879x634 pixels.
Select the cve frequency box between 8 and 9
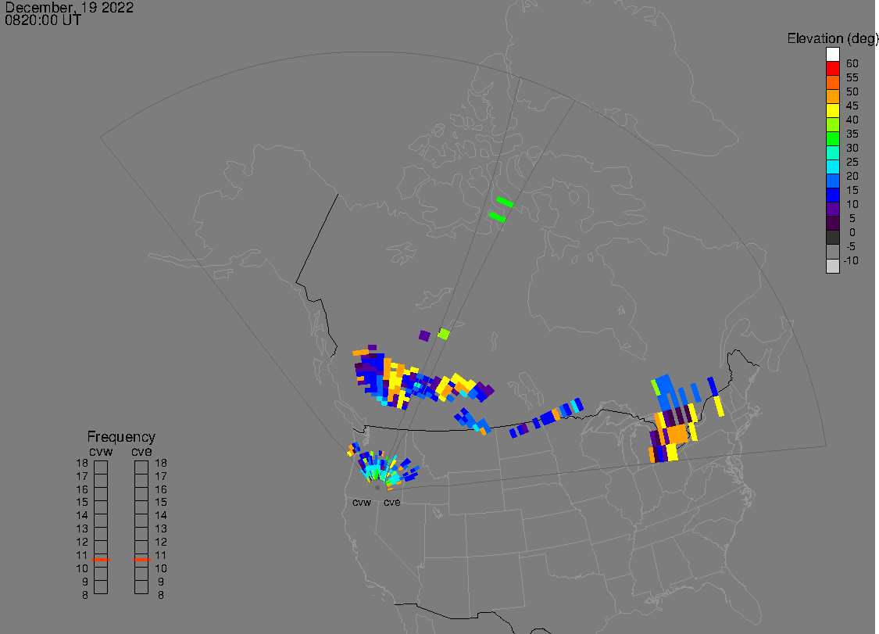141,587
